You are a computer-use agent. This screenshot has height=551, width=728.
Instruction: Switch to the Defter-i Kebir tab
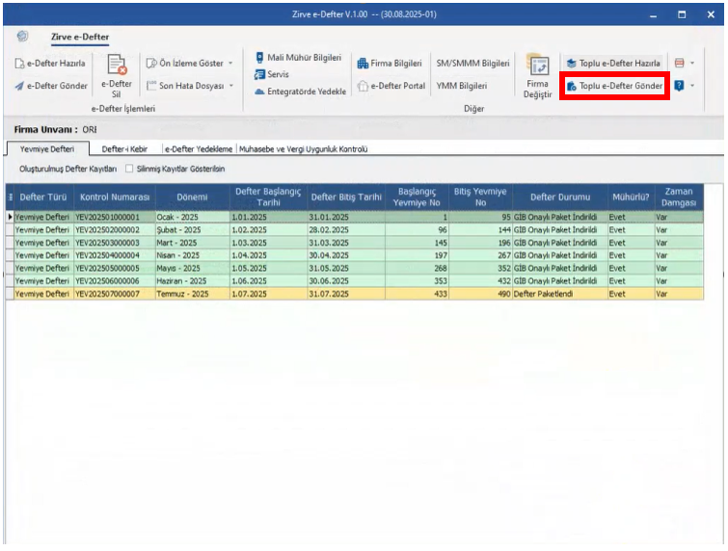coord(124,149)
